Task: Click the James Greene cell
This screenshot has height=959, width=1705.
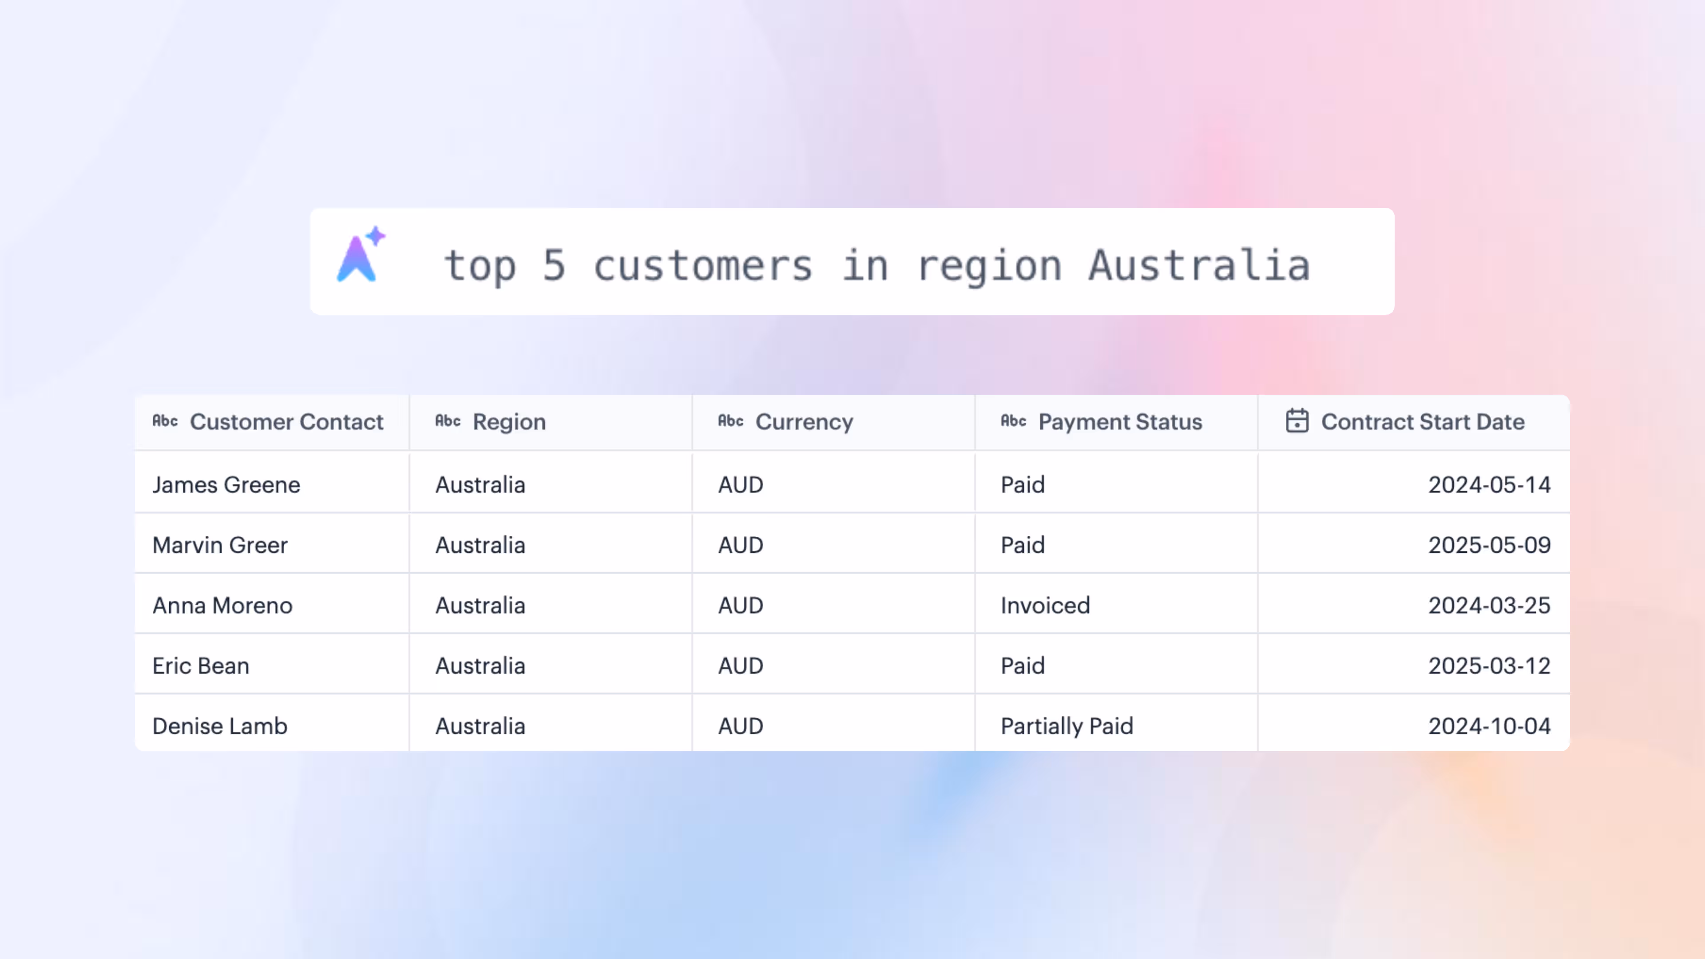Action: 226,484
